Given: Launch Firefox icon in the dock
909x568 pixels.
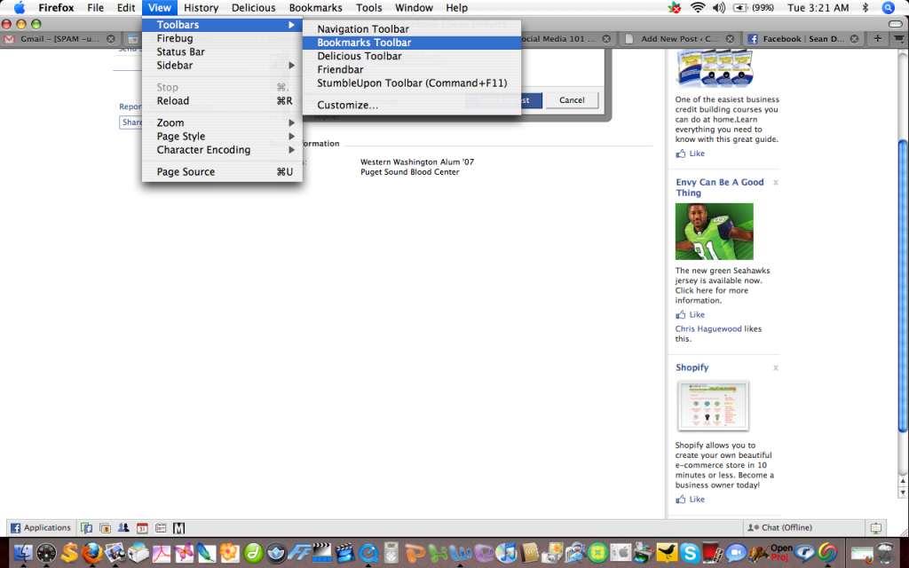Looking at the screenshot, I should (91, 554).
